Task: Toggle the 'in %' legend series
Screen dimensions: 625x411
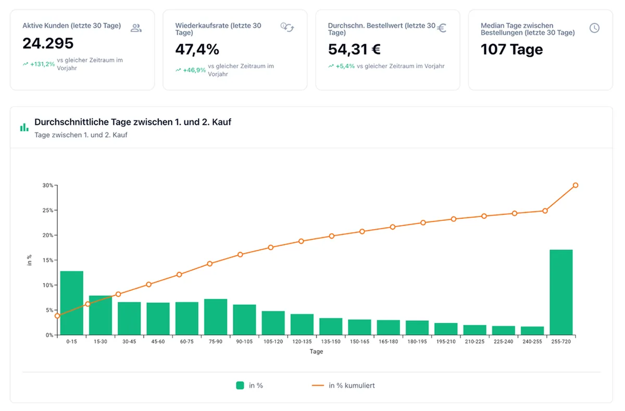Action: tap(249, 385)
